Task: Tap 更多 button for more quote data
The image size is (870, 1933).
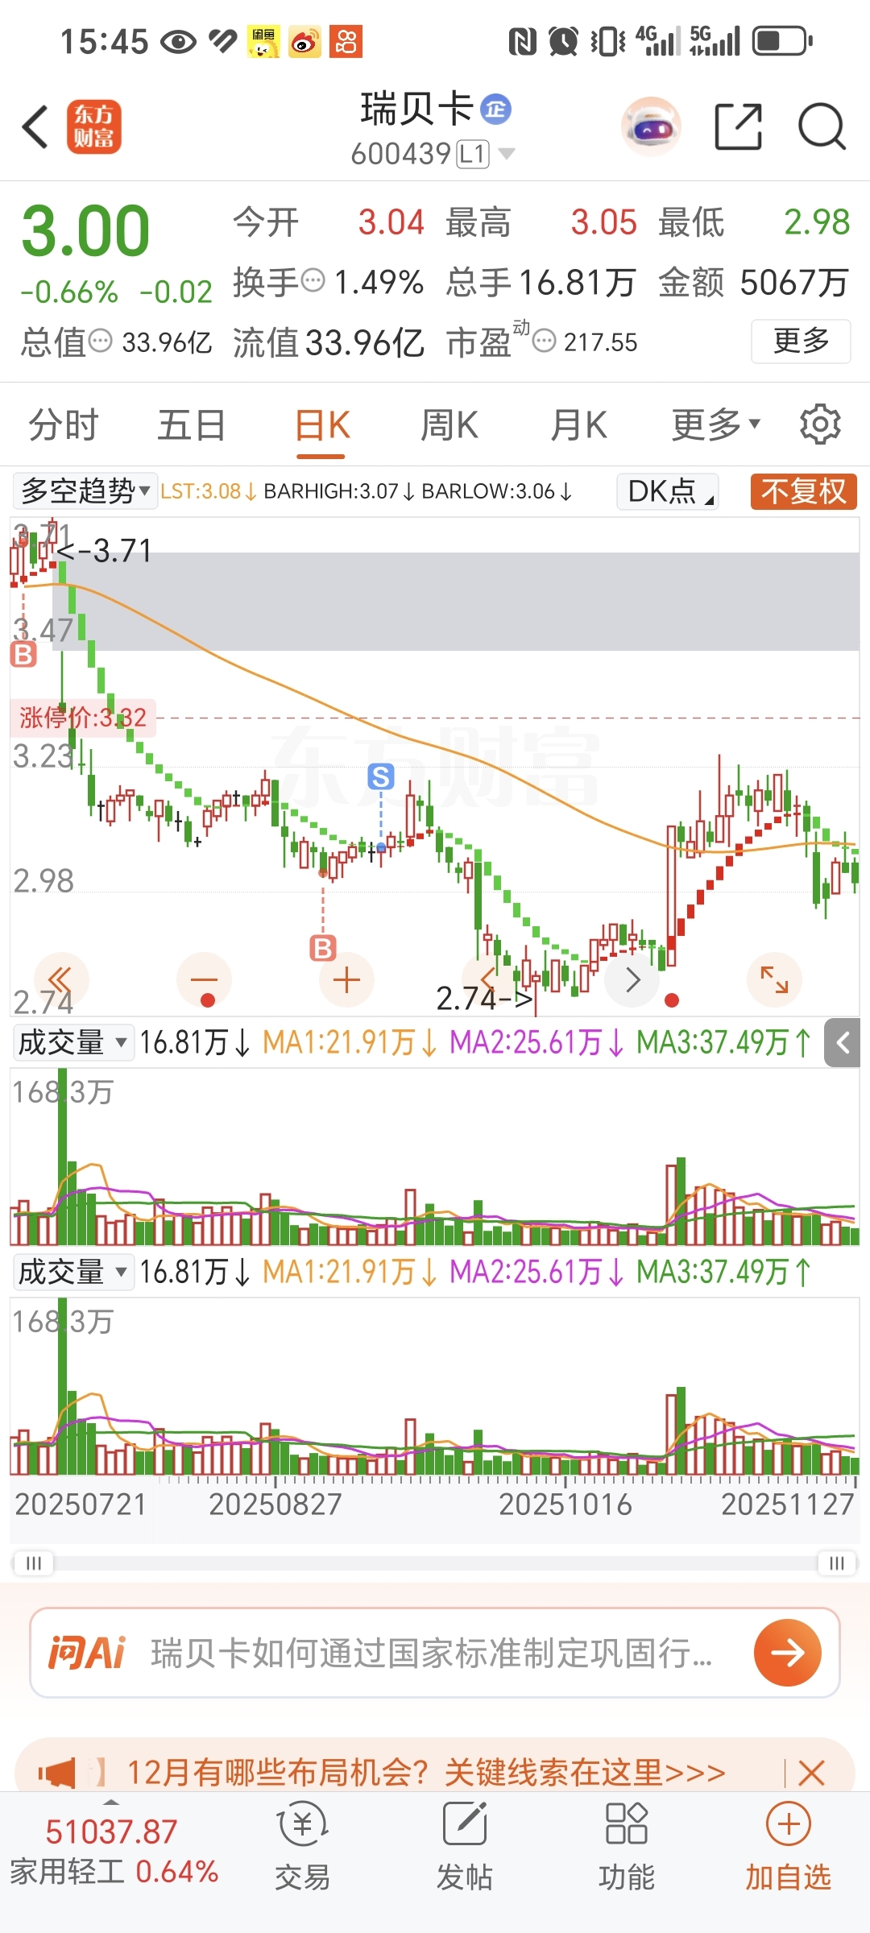Action: pos(801,341)
